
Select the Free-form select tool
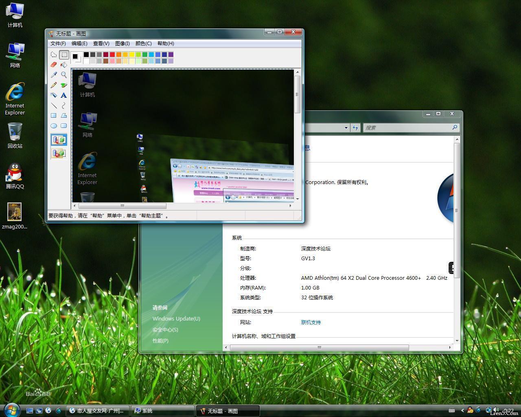[x=54, y=54]
